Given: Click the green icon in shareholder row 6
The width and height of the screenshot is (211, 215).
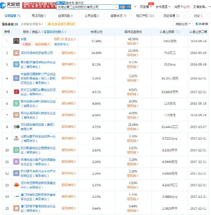Looking at the screenshot, I should coord(16,103).
